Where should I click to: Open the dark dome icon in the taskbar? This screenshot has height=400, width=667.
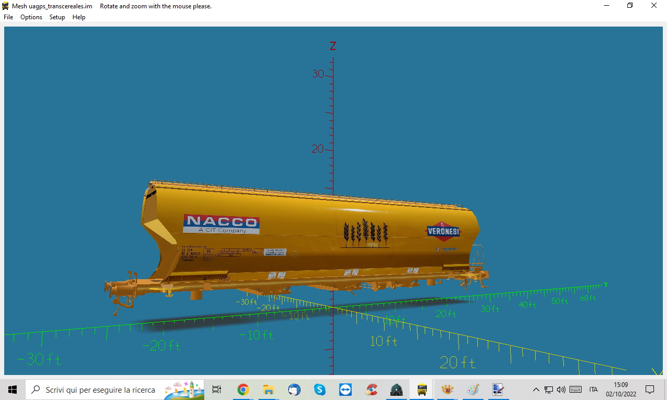[x=397, y=390]
